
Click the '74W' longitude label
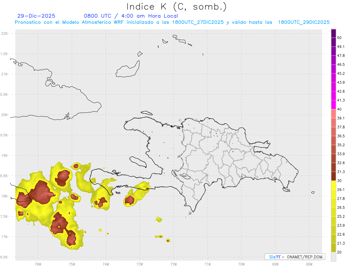(106, 264)
